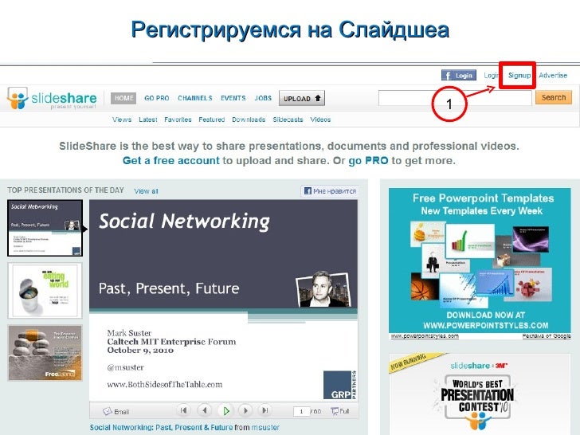Click the Social Networking slide preview
The width and height of the screenshot is (580, 435).
[x=223, y=300]
